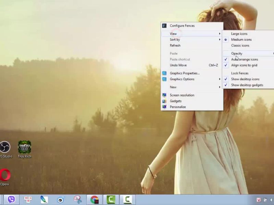Click the blue eye taskbar icon
This screenshot has width=274, height=205.
pyautogui.click(x=61, y=200)
